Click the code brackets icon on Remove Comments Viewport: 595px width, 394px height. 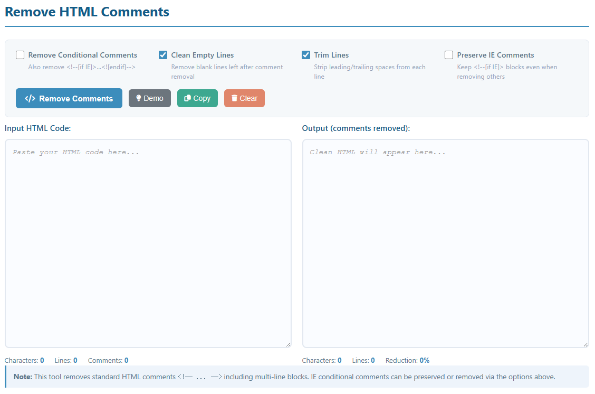click(x=30, y=99)
